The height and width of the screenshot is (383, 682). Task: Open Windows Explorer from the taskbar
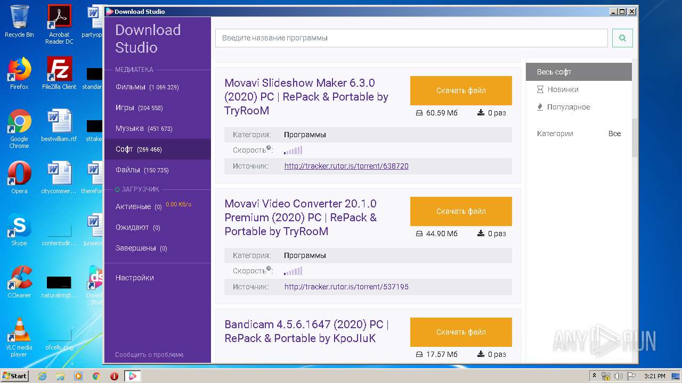click(60, 376)
